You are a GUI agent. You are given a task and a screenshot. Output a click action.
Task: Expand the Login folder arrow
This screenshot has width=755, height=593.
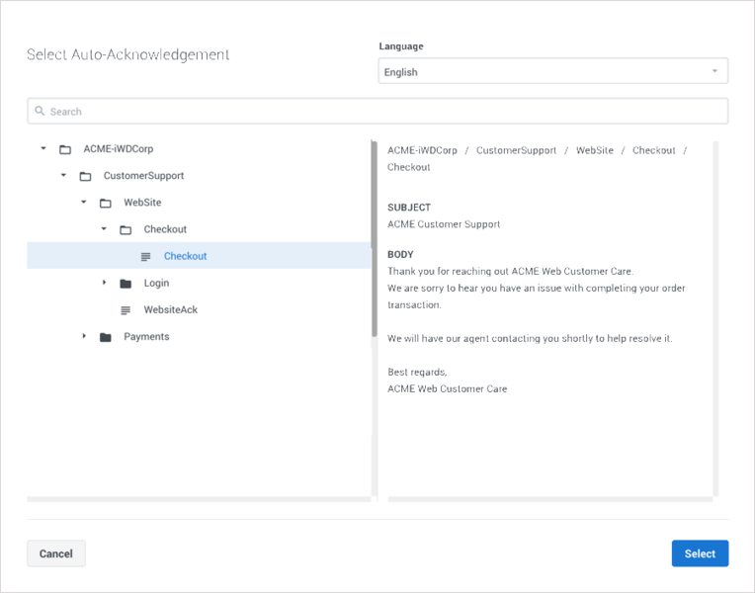point(104,283)
